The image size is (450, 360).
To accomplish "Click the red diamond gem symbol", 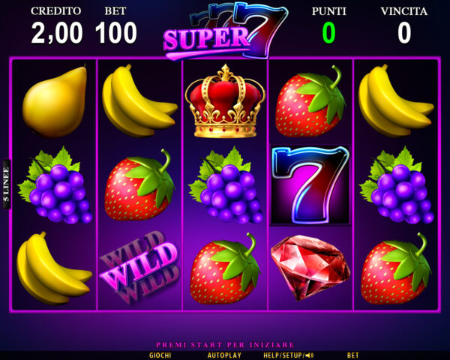I will 310,268.
